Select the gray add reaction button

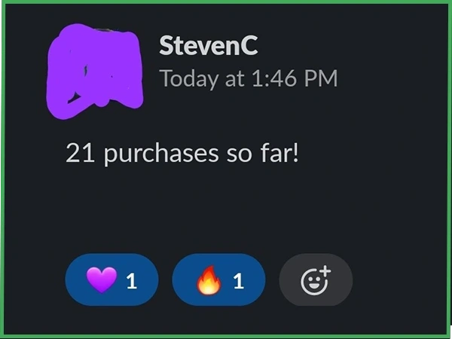pos(316,279)
